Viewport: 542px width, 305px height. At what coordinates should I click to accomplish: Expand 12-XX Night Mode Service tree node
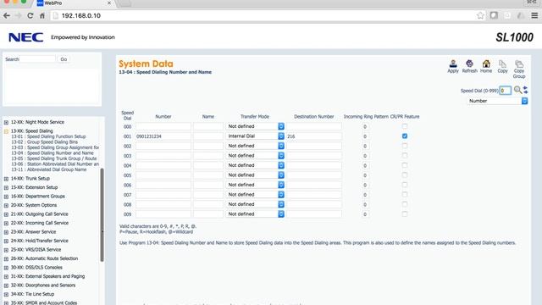[6, 122]
